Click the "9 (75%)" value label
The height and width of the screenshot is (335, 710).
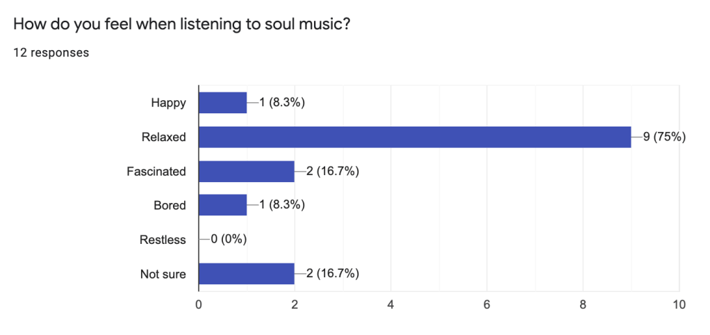(664, 137)
